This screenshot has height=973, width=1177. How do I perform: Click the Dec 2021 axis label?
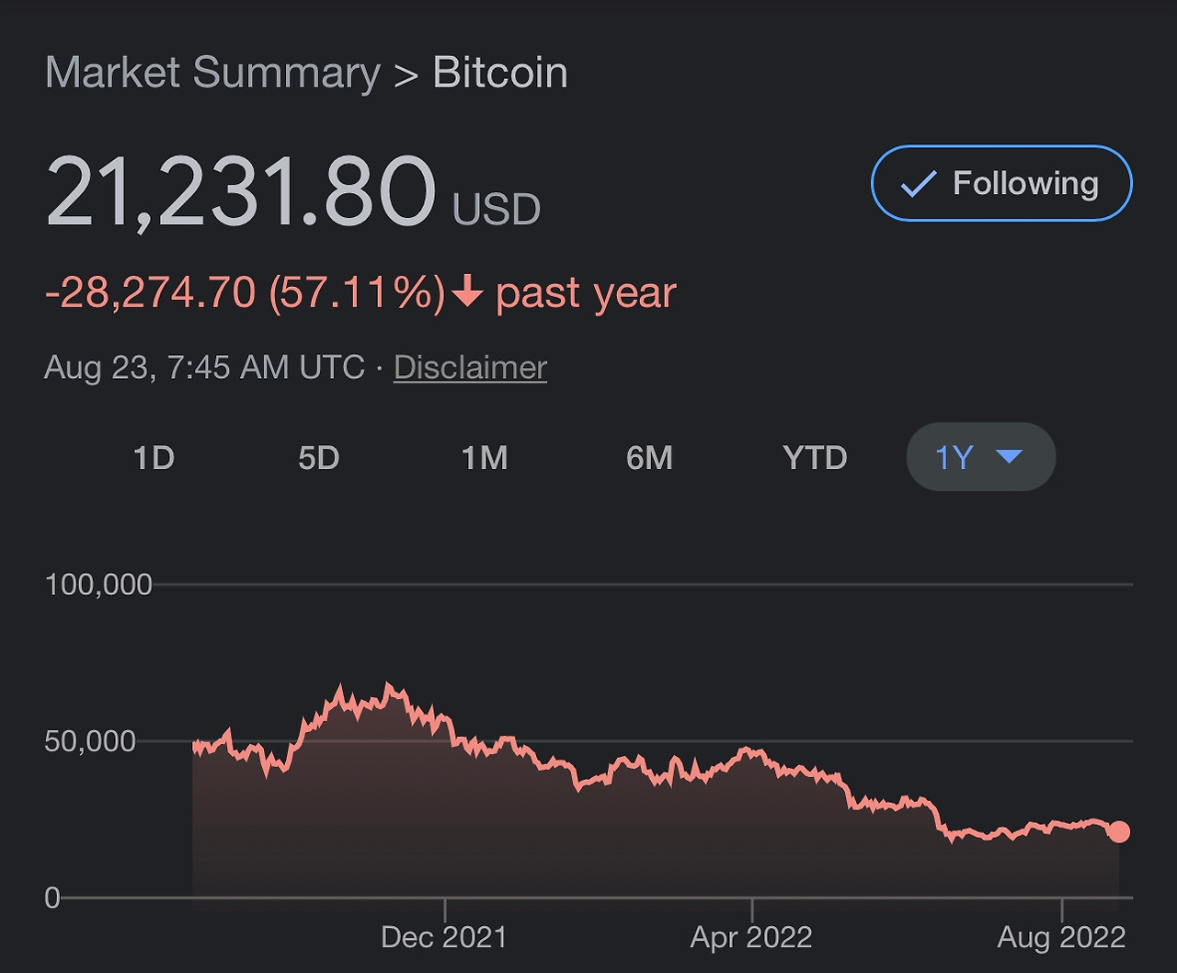[443, 937]
